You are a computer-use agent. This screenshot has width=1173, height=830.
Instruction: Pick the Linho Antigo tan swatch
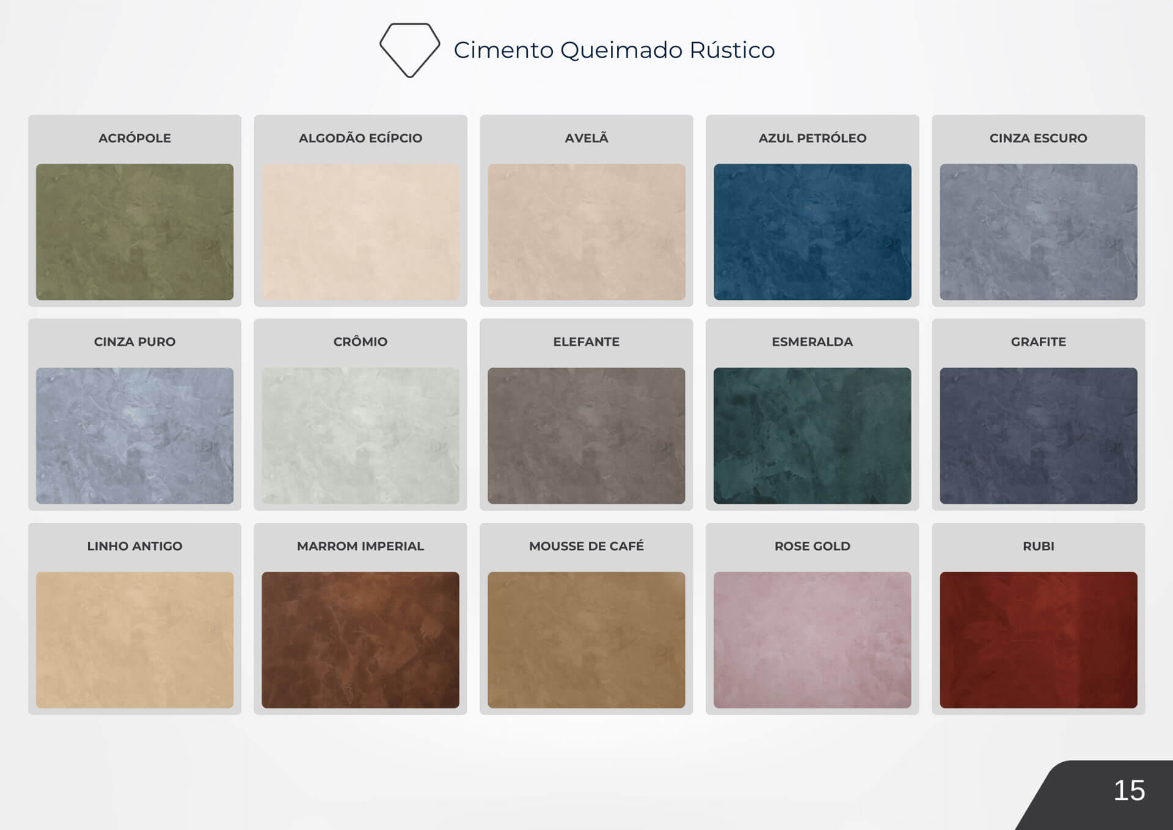pos(134,640)
